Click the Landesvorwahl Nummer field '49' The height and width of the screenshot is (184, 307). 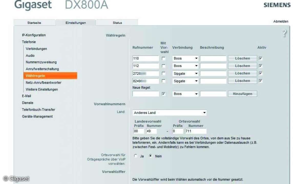pos(151,131)
